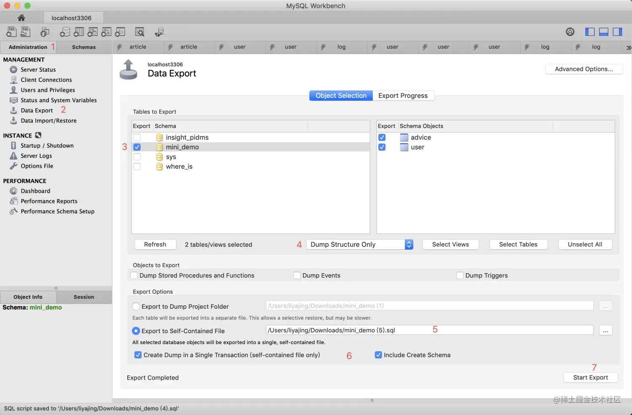The height and width of the screenshot is (415, 632).
Task: Click the Schema Objects column header
Action: coord(475,126)
